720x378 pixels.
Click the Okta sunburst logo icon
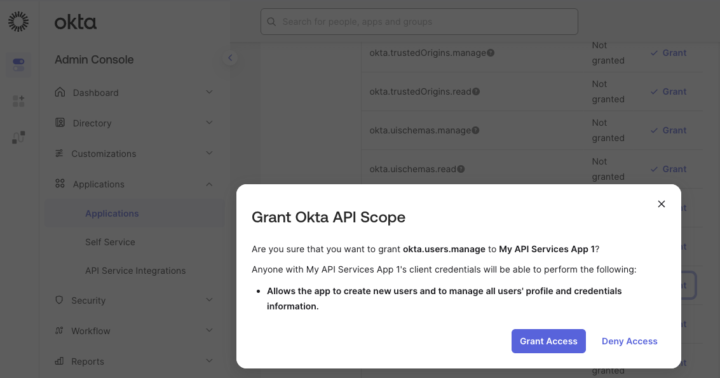point(18,22)
